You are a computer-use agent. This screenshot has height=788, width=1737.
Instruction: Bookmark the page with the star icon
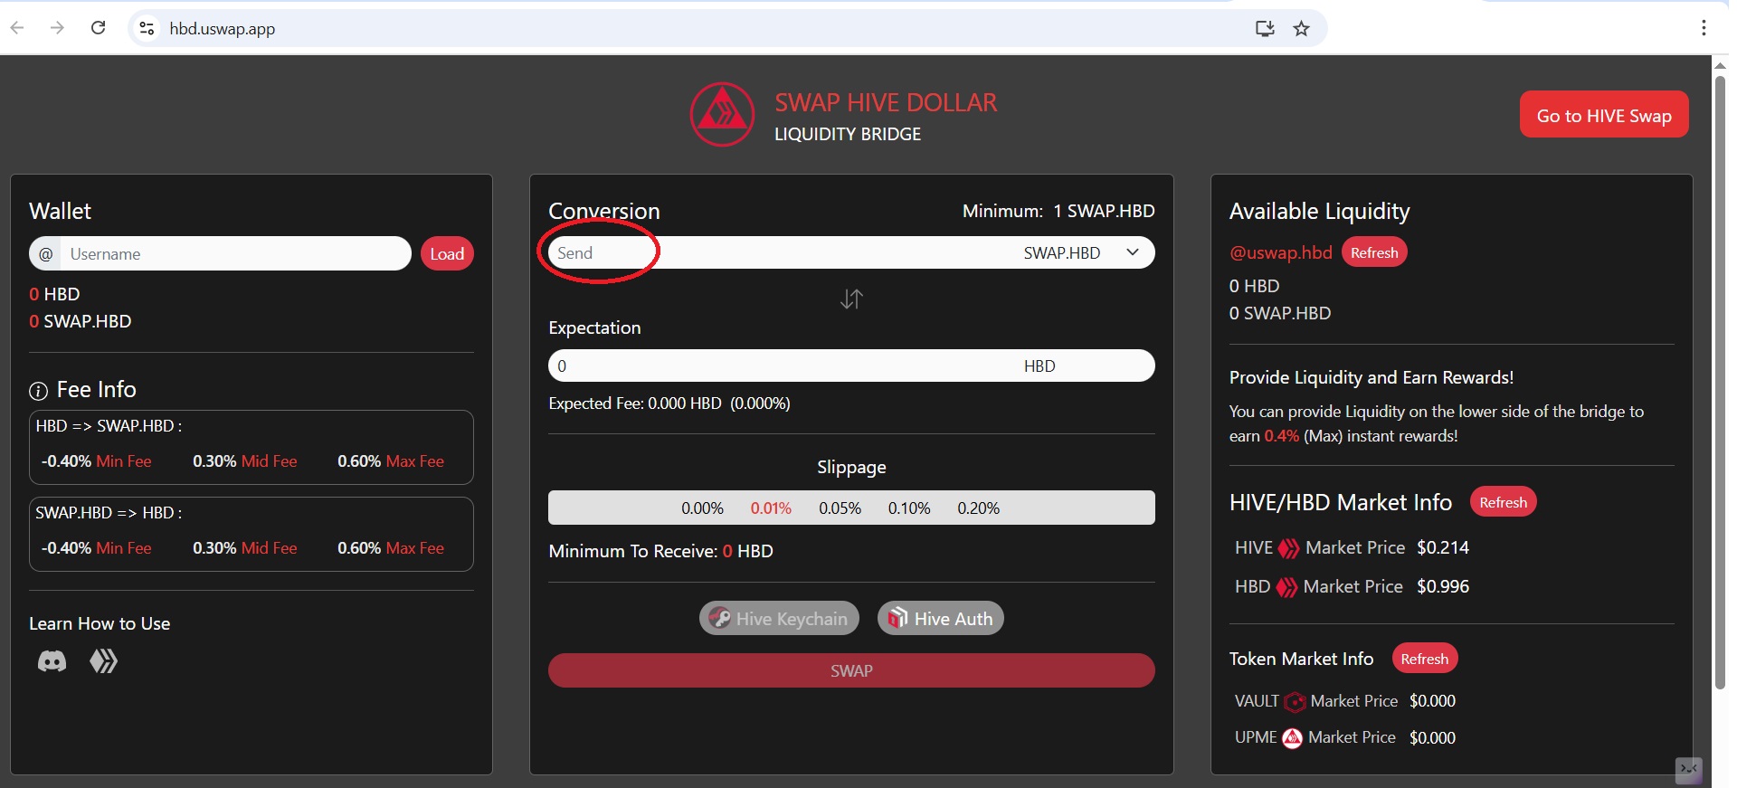click(x=1301, y=29)
